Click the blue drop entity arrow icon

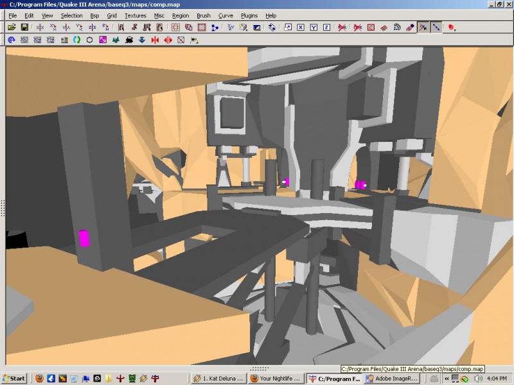click(x=142, y=40)
